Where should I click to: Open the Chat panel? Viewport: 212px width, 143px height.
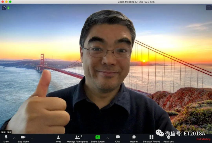point(118,139)
